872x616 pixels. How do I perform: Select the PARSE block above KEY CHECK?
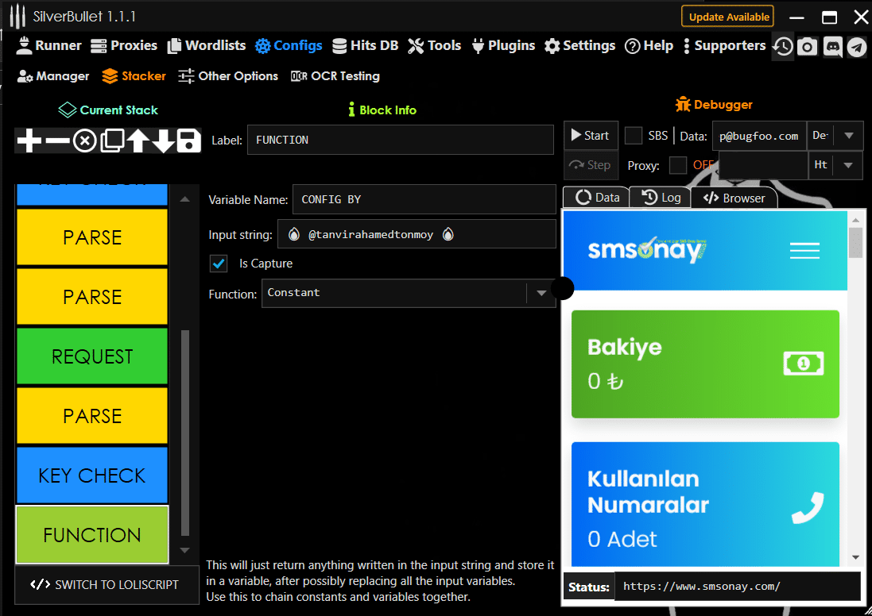coord(92,415)
